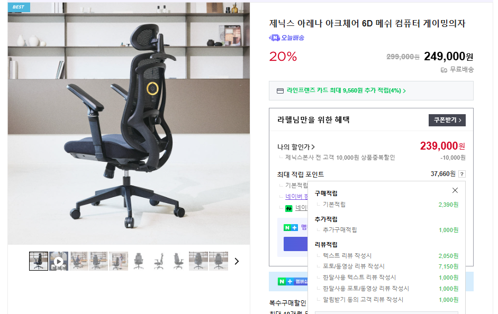498x314 pixels.
Task: Click the question mark help icon by 37,660원
Action: click(x=462, y=174)
